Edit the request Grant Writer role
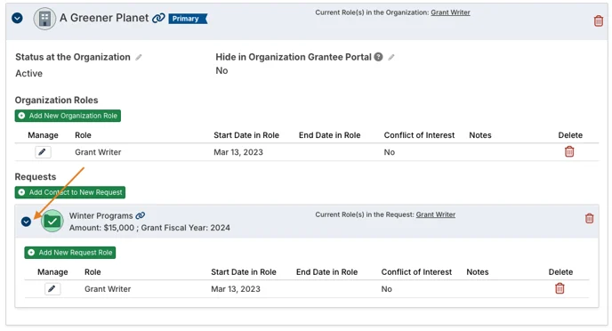The image size is (612, 331). [52, 289]
